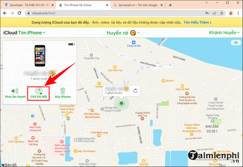Expand Khánh Huyền account menu

(x=224, y=32)
